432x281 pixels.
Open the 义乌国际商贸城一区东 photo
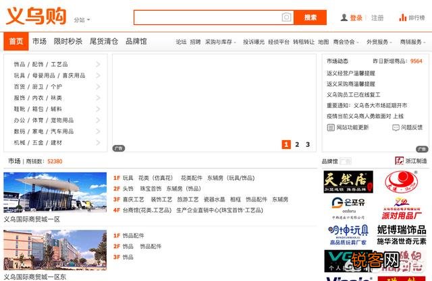55,250
